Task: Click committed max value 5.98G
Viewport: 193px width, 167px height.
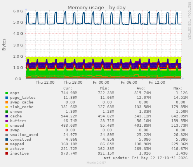Action: tap(182, 139)
